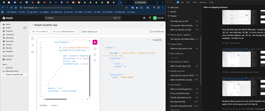The height and width of the screenshot is (111, 265).
Task: Open Microsoft Clarity app
Action: point(14,71)
